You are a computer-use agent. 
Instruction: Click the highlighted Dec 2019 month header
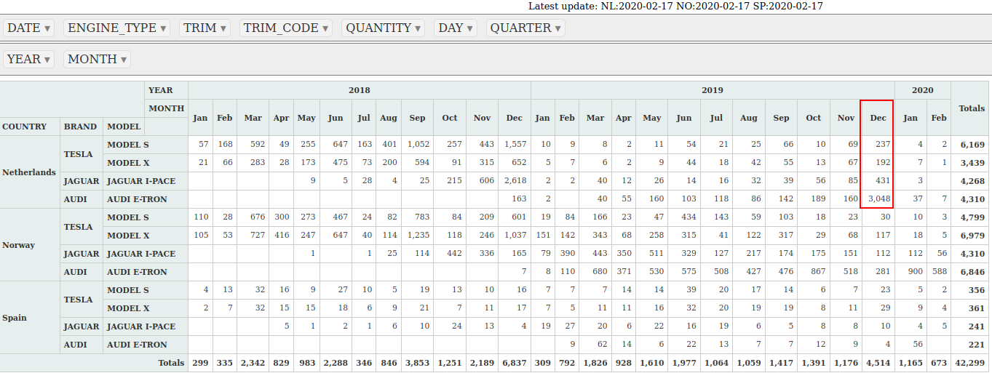click(x=878, y=118)
